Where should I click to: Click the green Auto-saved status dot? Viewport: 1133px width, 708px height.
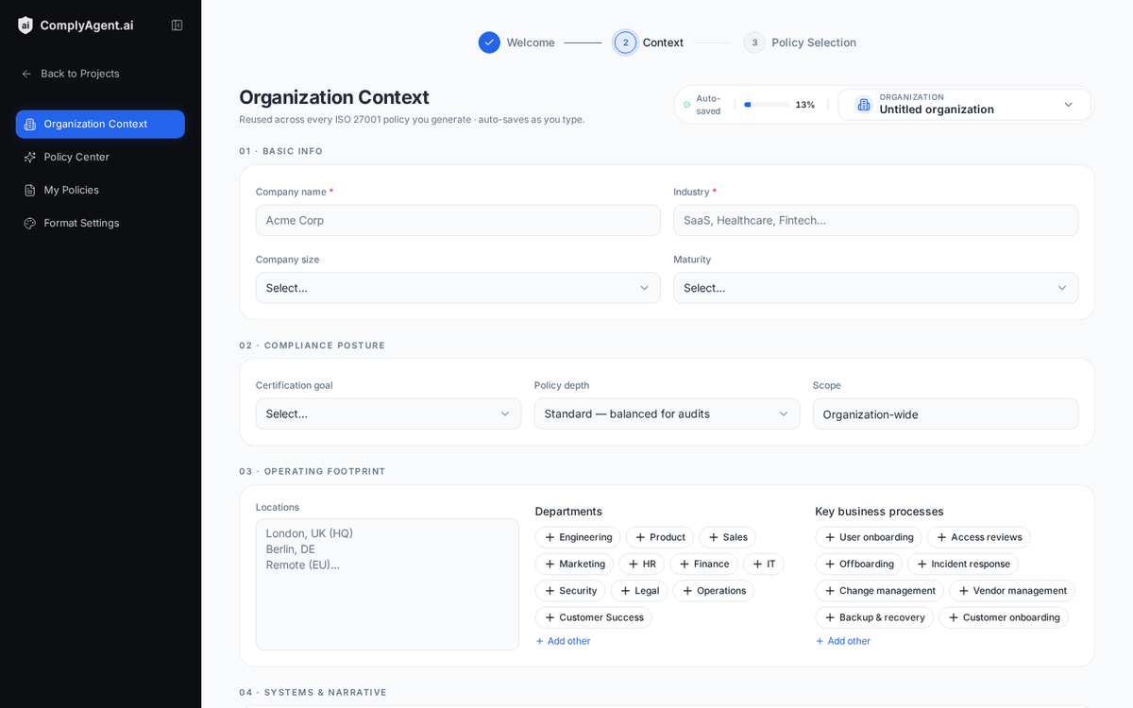tap(687, 105)
